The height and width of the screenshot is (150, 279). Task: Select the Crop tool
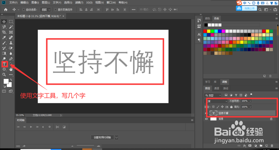click(x=4, y=32)
